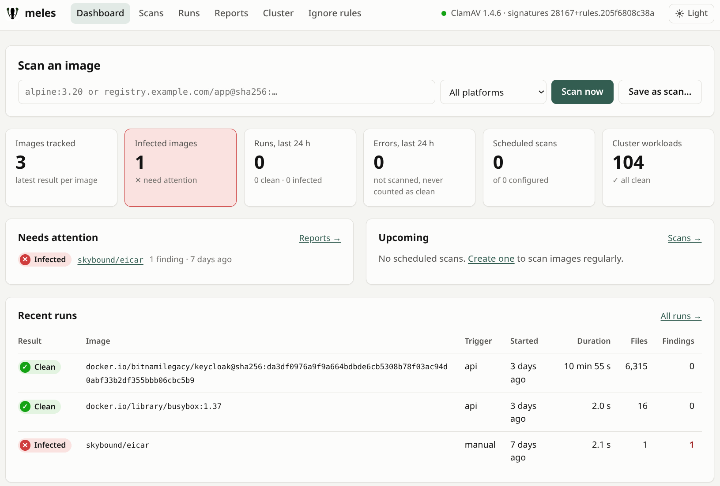Click the '2.1 s' duration value
The height and width of the screenshot is (486, 720).
tap(601, 445)
